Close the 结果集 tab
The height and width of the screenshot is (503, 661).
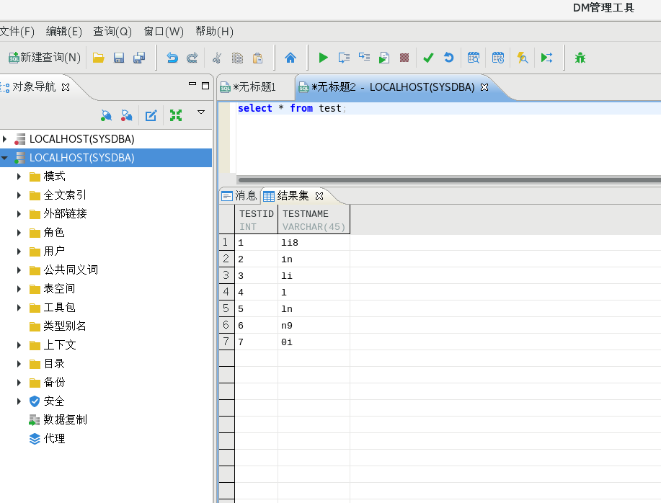coord(319,196)
